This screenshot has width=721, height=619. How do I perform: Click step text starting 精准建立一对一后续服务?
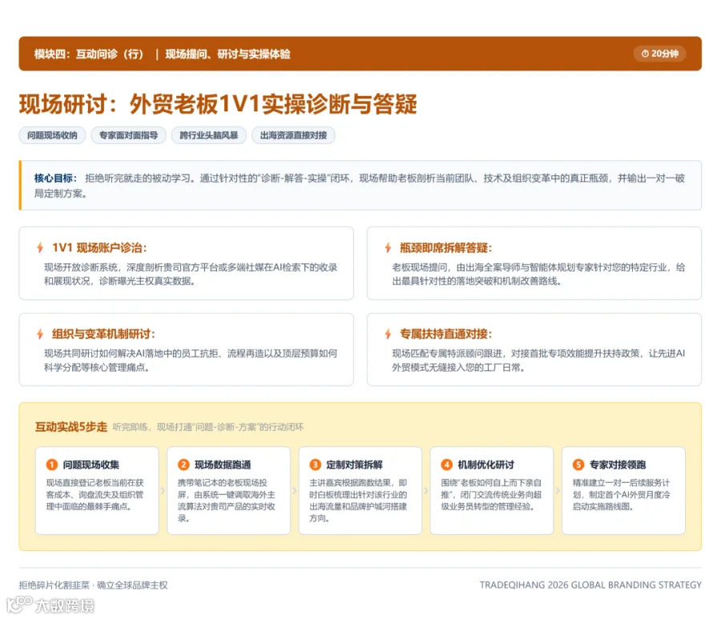[x=621, y=494]
